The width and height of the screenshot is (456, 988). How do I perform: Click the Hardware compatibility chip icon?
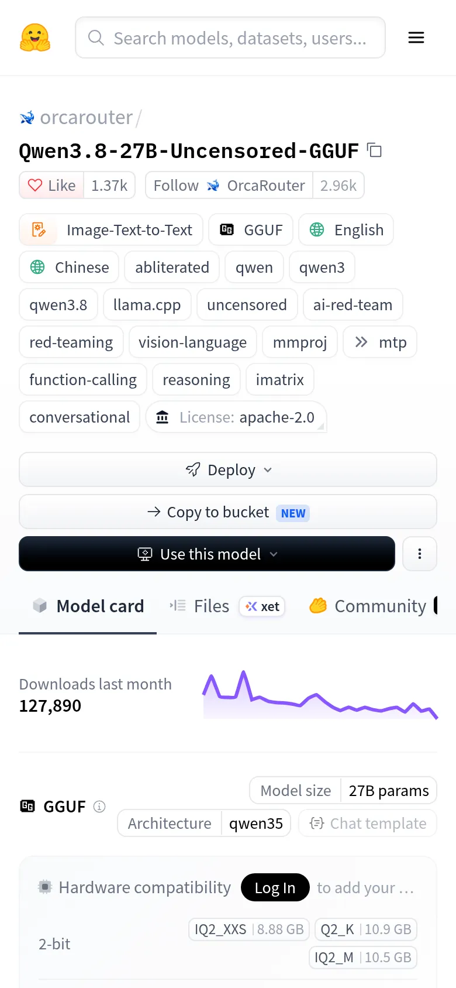(x=45, y=887)
